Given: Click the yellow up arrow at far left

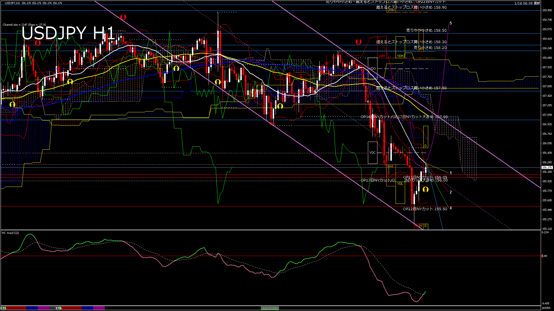Looking at the screenshot, I should [12, 104].
